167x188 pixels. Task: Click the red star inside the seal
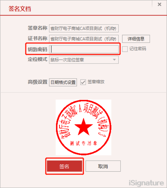[83, 127]
